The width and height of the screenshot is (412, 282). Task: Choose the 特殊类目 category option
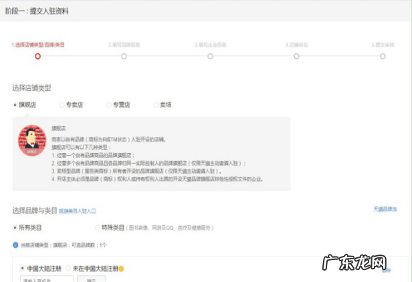click(98, 228)
